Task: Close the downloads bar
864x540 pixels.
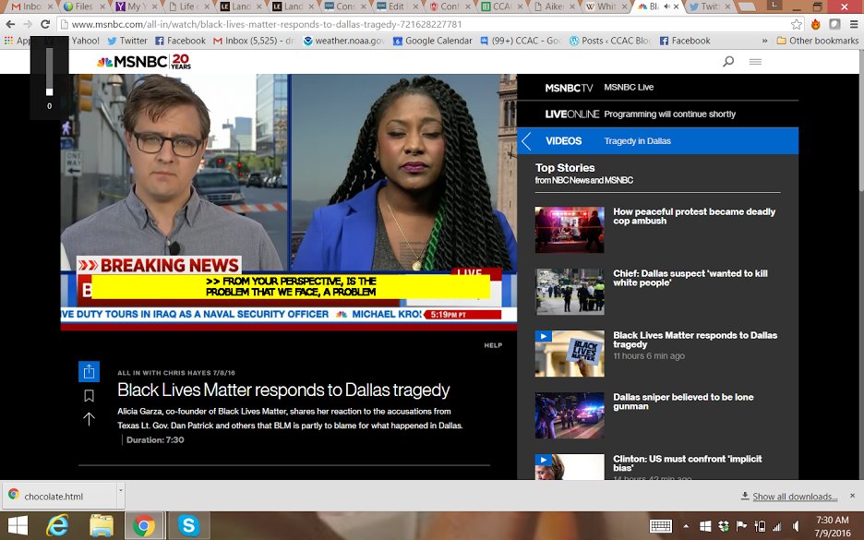Action: (x=852, y=496)
